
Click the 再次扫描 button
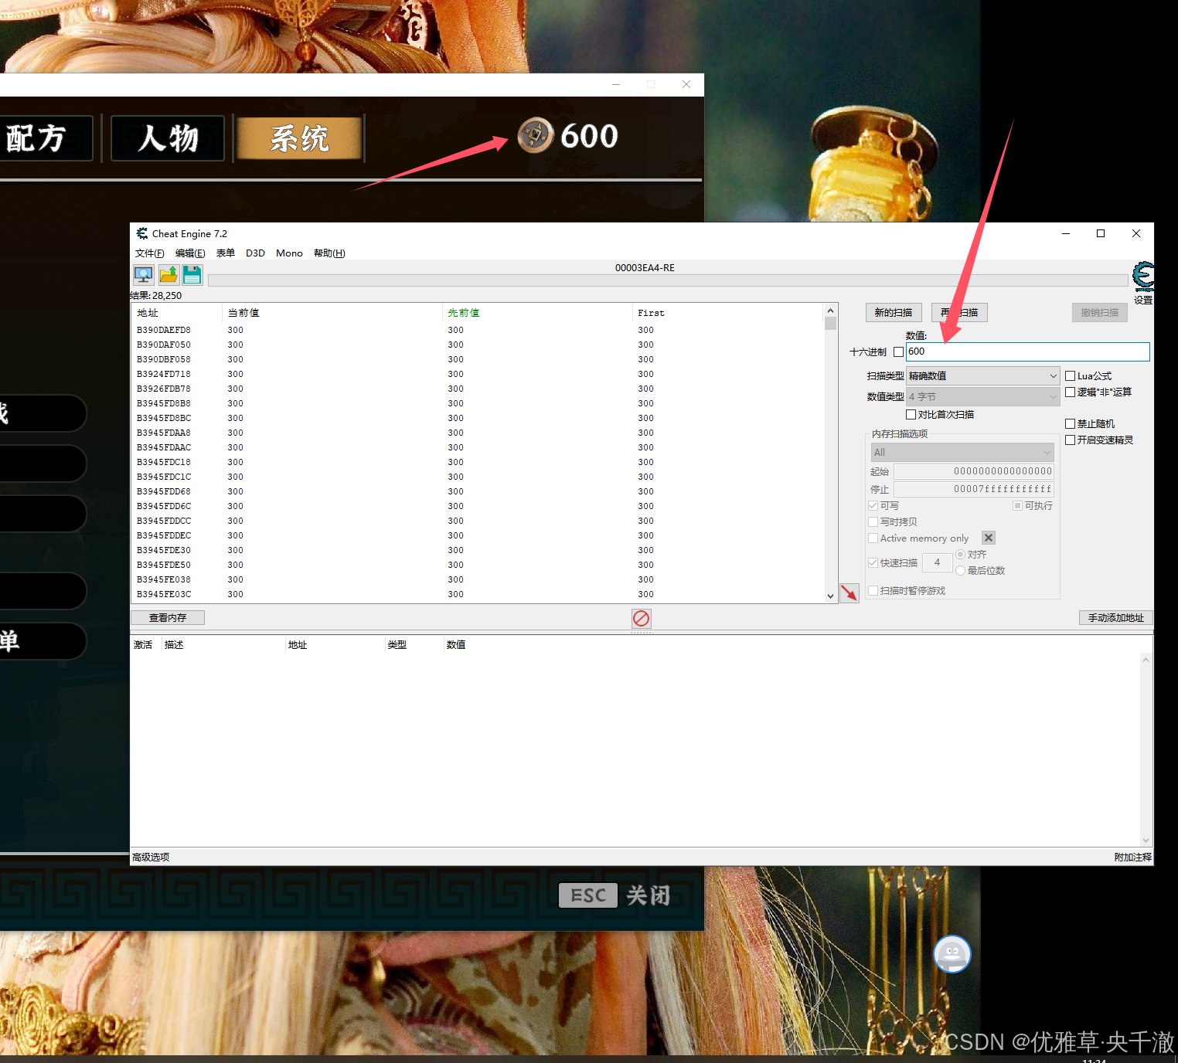960,313
